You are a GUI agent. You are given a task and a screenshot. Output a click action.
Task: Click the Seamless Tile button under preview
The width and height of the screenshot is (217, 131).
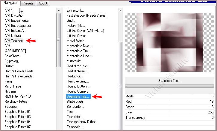coord(169,81)
